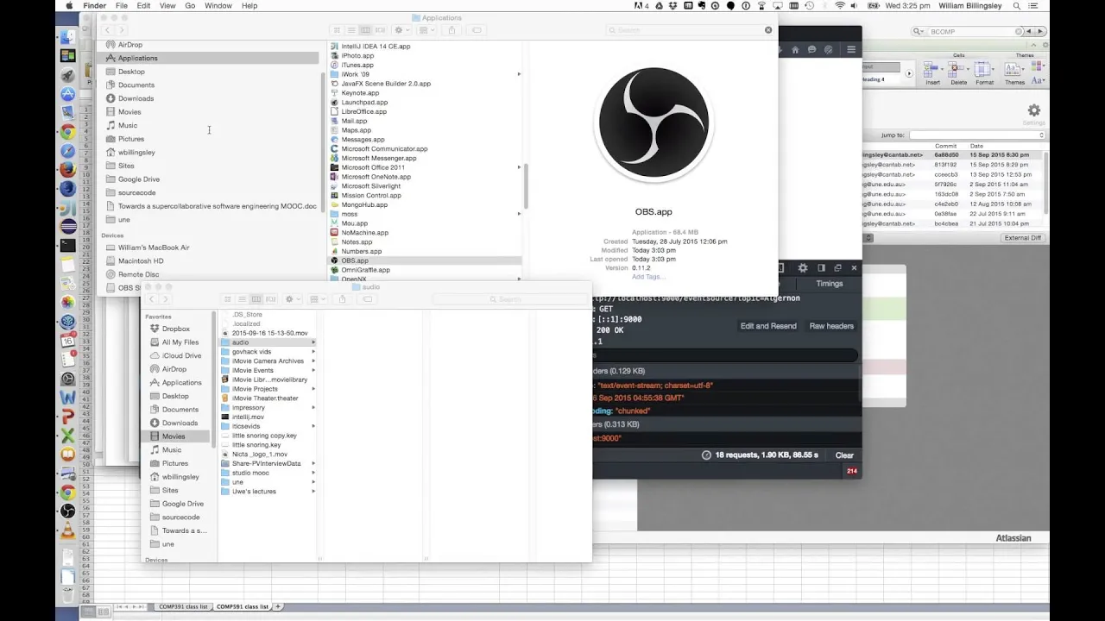The image size is (1105, 621).
Task: Open Finder menu in menu bar
Action: tap(95, 6)
